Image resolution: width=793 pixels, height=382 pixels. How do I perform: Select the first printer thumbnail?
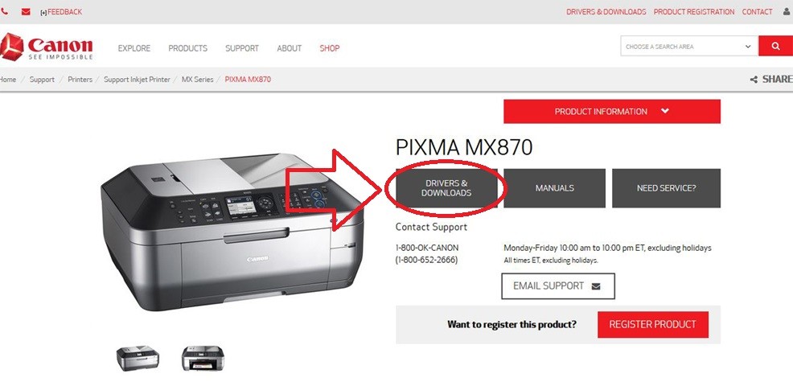138,358
